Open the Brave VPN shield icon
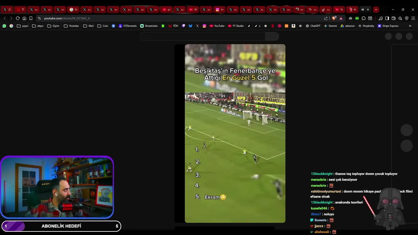The width and height of the screenshot is (418, 235). point(407,18)
